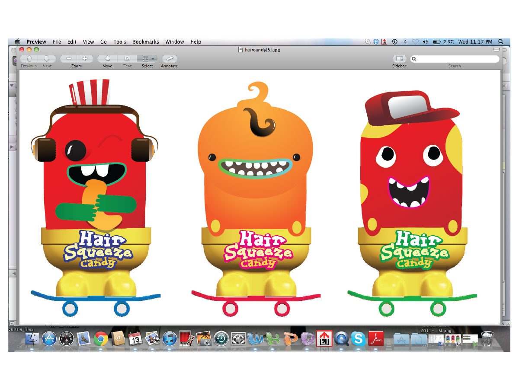Launch Google Chrome from the Dock
Viewport: 519px width, 389px height.
point(101,339)
